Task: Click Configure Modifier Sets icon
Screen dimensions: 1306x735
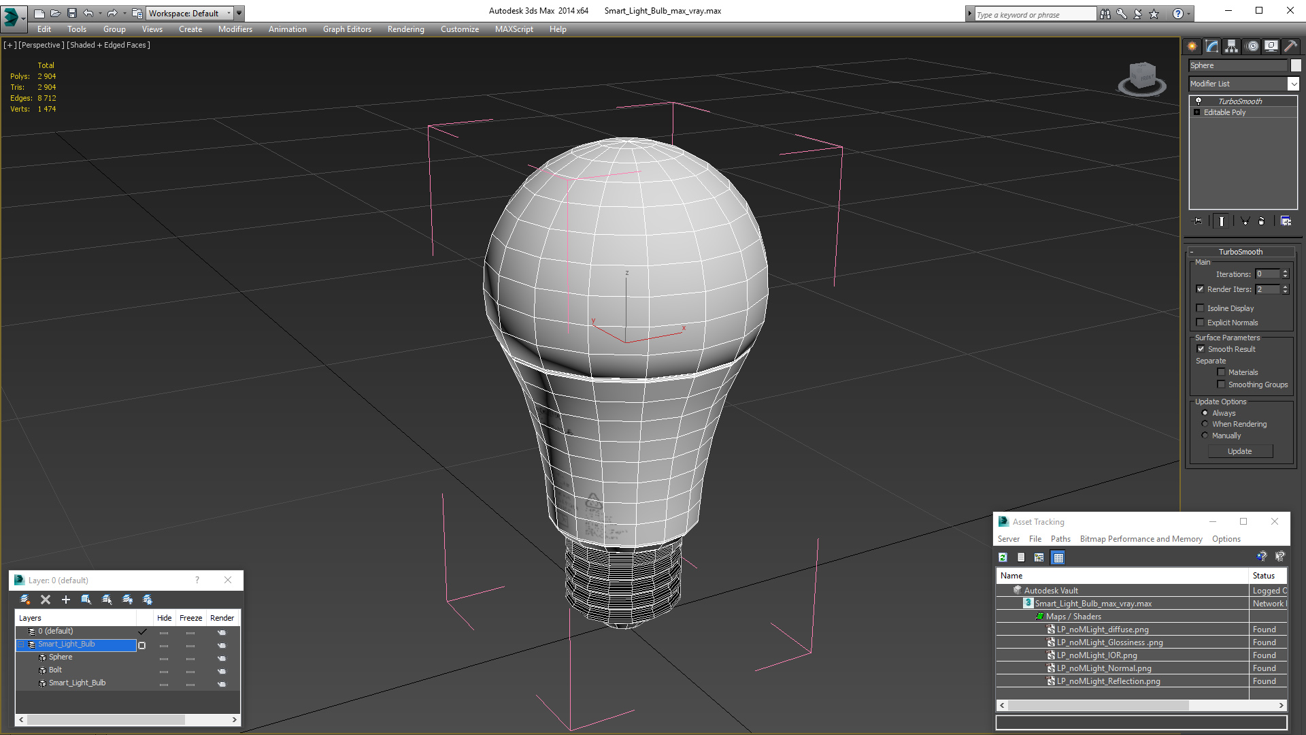Action: coord(1286,221)
